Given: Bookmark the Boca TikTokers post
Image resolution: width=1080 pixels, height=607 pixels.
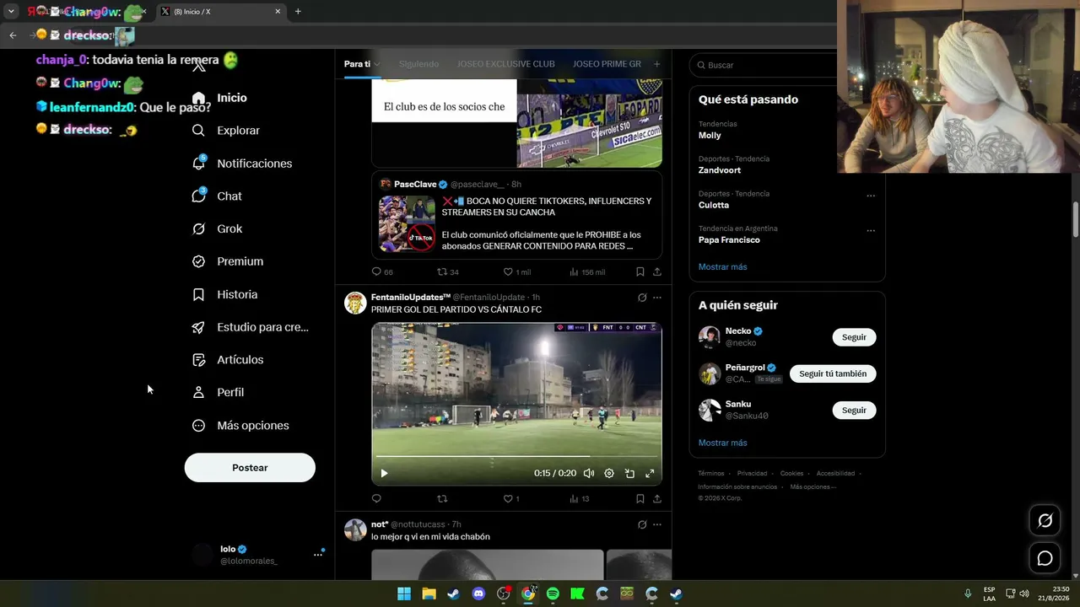Looking at the screenshot, I should pos(640,271).
